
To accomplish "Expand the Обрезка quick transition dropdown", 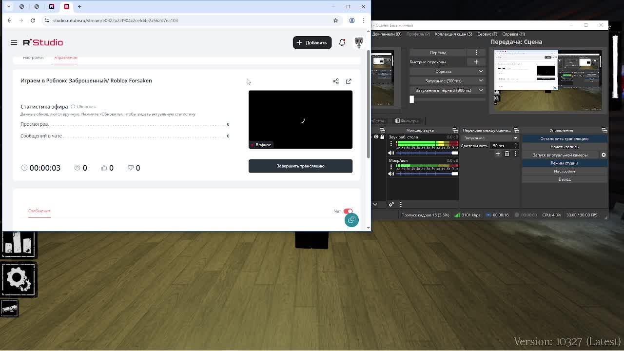I will (447, 72).
